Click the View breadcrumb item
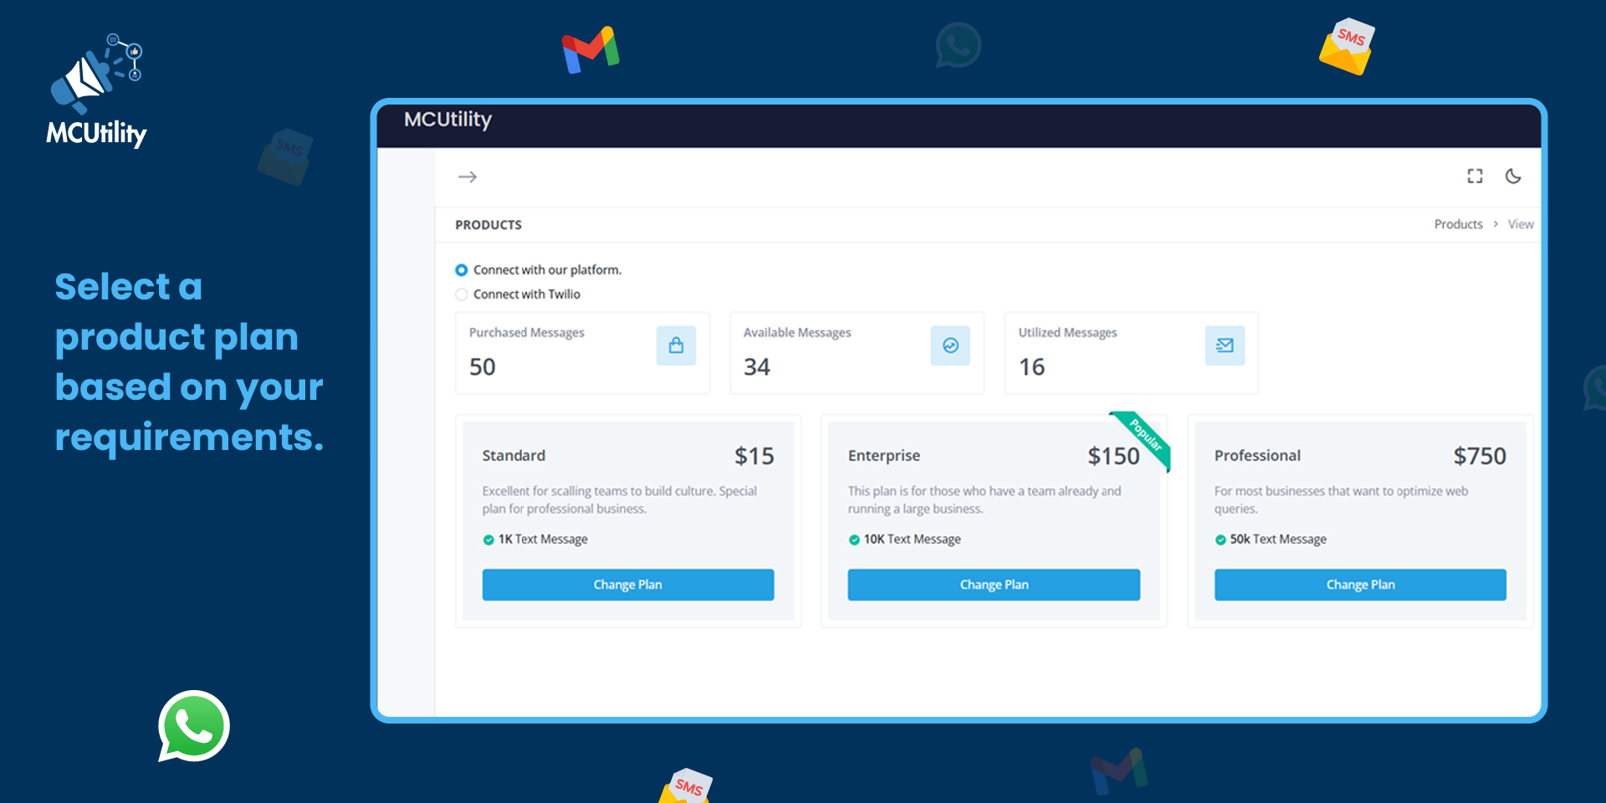The image size is (1606, 803). tap(1520, 224)
